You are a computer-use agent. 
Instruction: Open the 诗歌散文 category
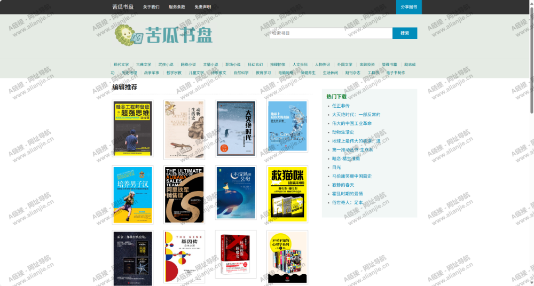click(x=218, y=73)
